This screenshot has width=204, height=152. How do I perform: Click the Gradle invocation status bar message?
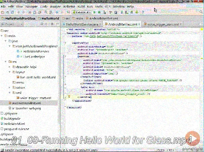51,150
